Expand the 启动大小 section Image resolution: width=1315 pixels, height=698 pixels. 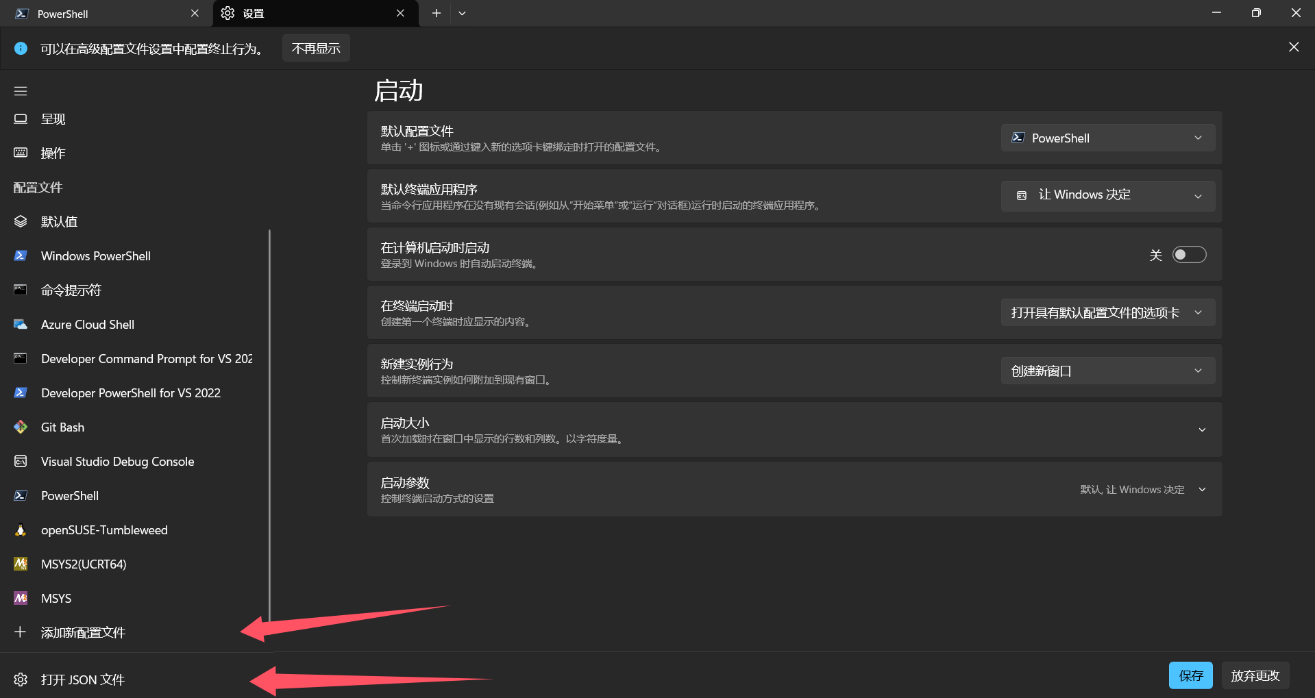pos(1203,429)
